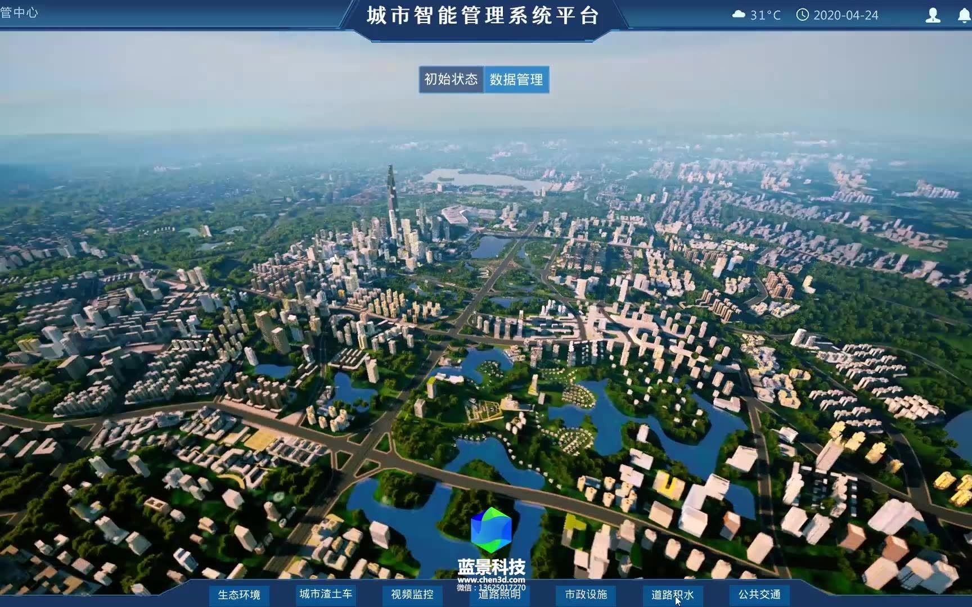This screenshot has width=972, height=607.
Task: Select the 初始状态 tab
Action: [x=451, y=79]
